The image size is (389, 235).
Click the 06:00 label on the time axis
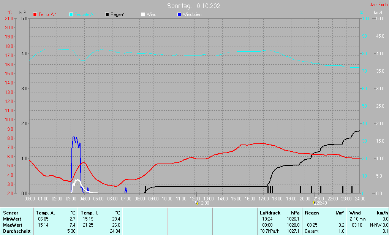(x=112, y=199)
